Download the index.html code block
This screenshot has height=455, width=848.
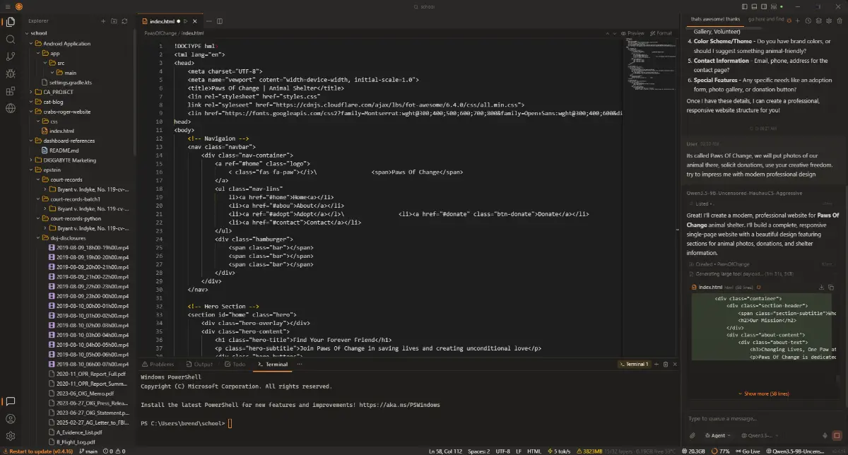coord(822,288)
